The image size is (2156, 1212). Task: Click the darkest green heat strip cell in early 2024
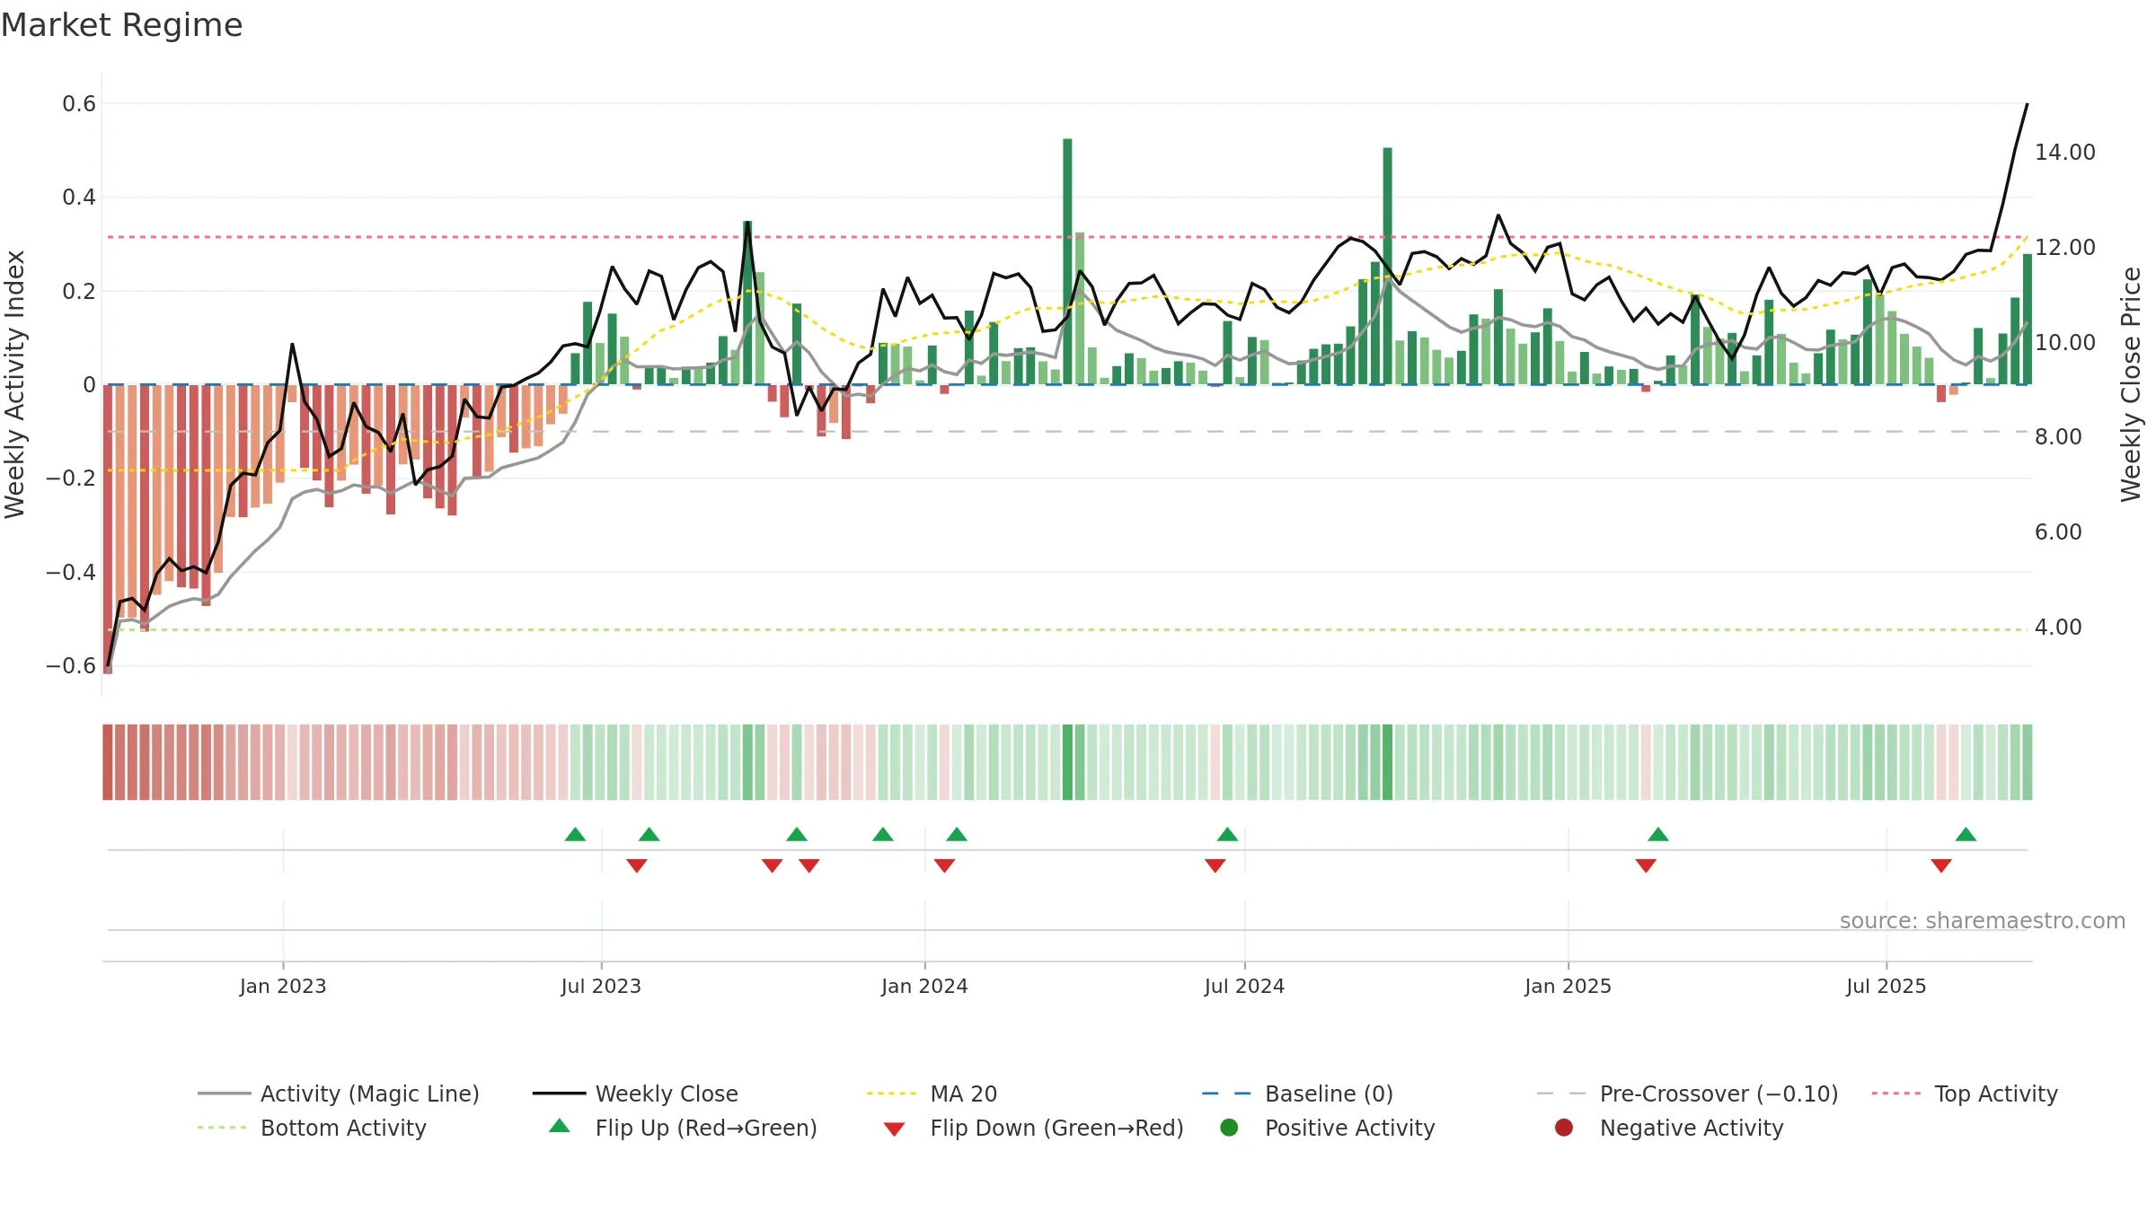(1067, 762)
